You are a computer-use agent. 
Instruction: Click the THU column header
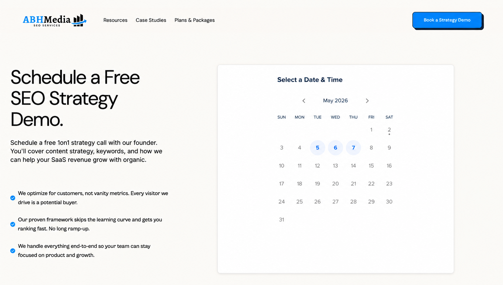pos(353,117)
